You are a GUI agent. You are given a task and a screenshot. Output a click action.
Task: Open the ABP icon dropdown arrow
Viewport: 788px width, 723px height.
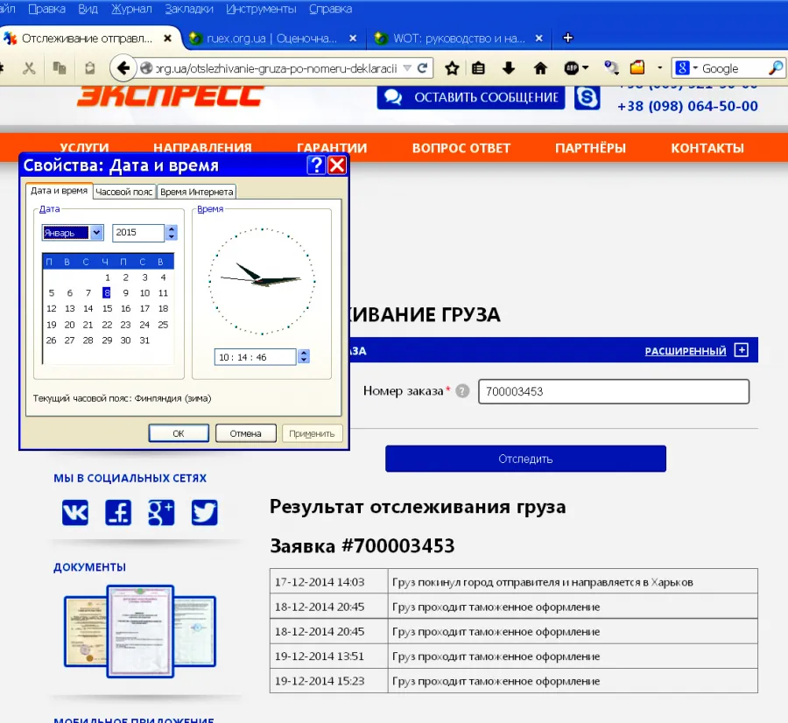[585, 67]
